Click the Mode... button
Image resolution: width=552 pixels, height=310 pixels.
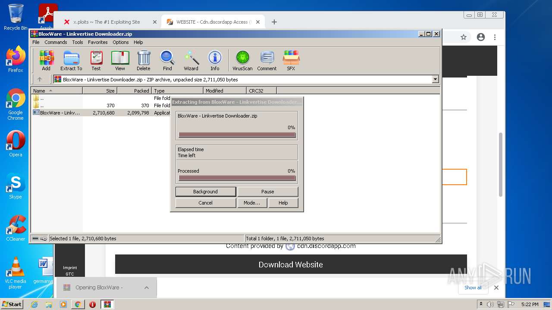pyautogui.click(x=252, y=203)
